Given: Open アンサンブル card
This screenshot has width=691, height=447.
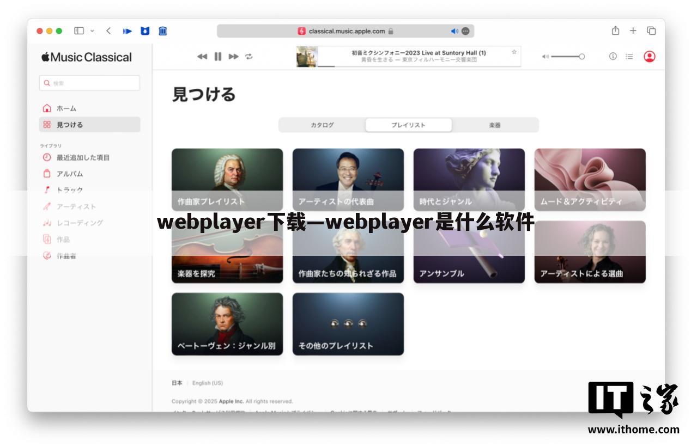Looking at the screenshot, I should [x=469, y=252].
